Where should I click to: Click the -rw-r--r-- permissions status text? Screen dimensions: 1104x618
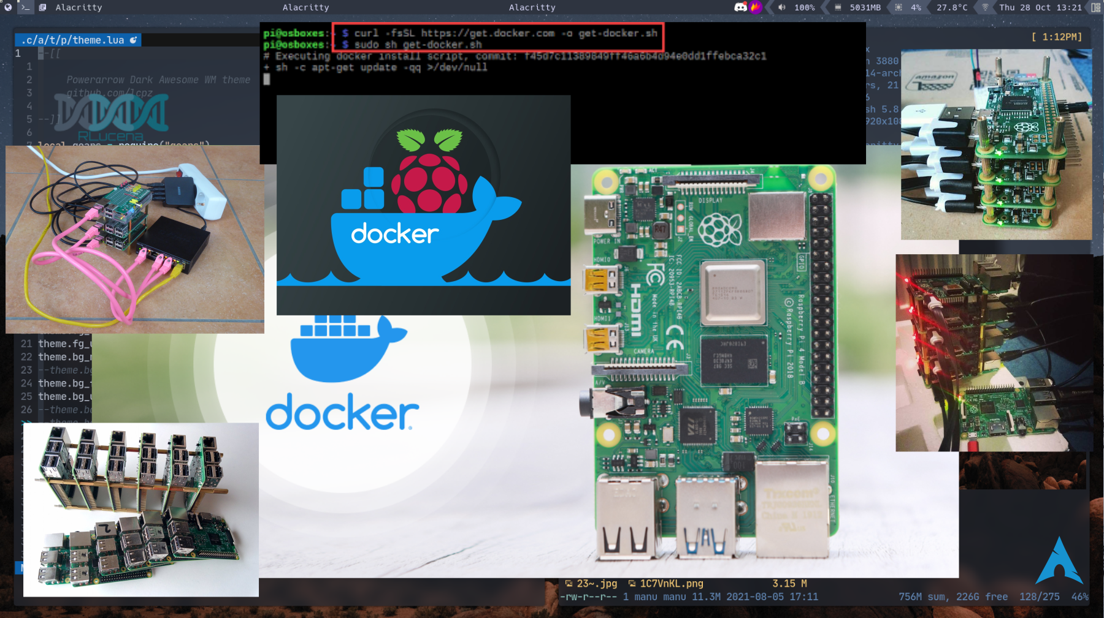pyautogui.click(x=588, y=597)
